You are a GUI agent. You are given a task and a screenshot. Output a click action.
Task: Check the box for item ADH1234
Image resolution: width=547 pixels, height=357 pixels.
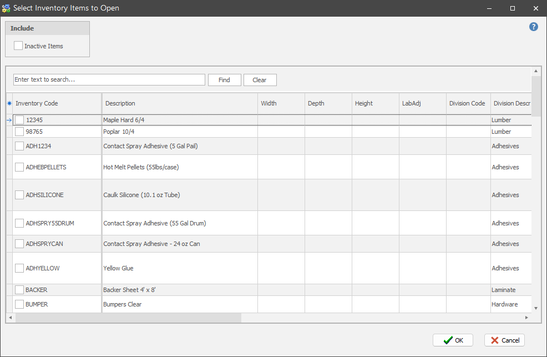click(19, 146)
